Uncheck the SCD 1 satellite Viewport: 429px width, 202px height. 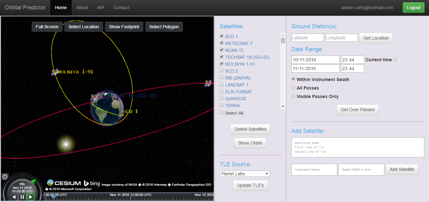point(222,36)
